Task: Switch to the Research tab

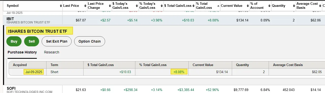Action: point(52,52)
